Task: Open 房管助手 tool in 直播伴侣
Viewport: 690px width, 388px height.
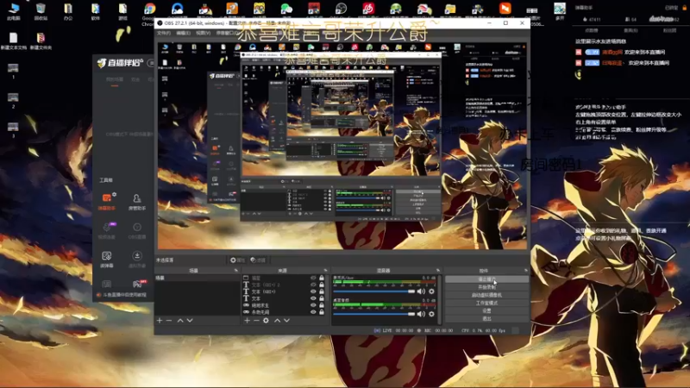Action: point(137,202)
